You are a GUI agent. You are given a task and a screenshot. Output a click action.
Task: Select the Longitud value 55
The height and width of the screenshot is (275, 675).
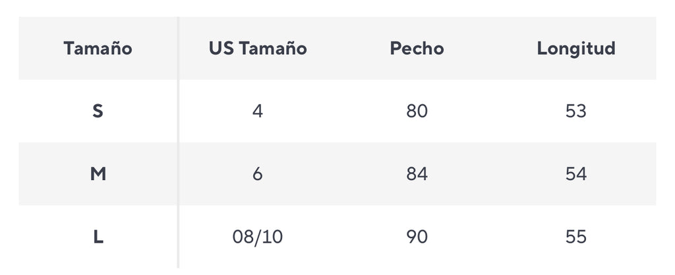(576, 237)
